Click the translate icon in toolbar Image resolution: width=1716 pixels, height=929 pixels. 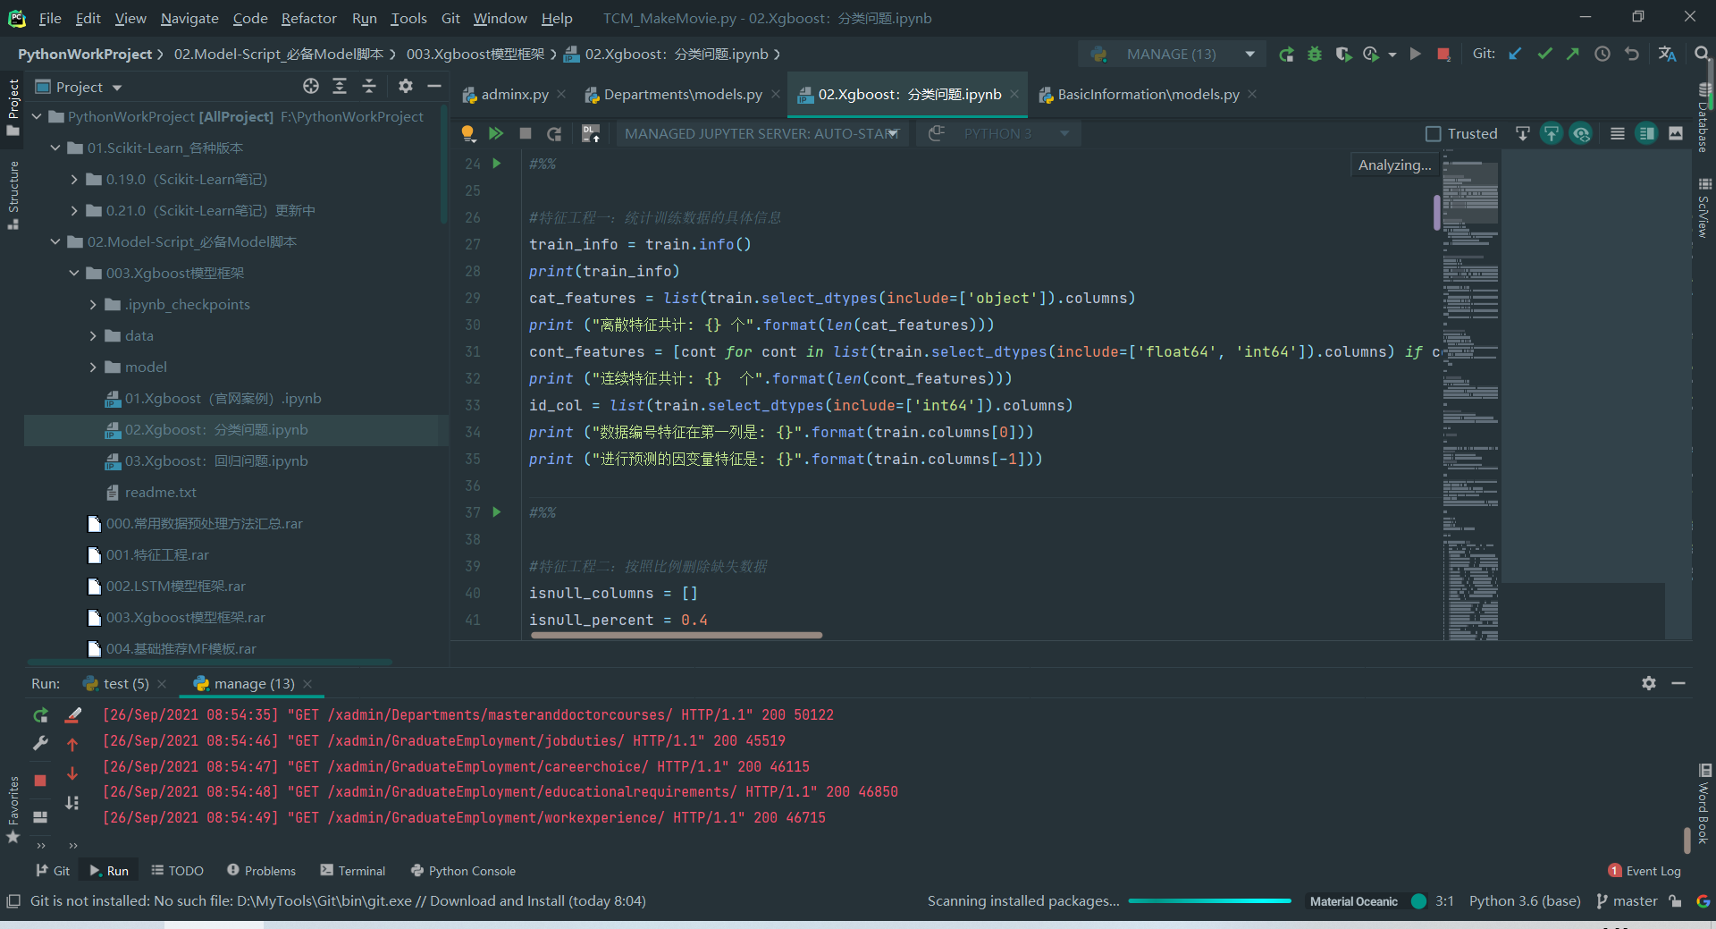1667,55
